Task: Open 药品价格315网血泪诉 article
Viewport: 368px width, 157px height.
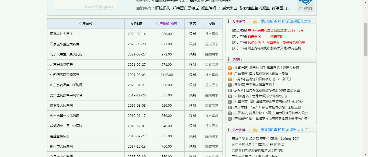Action: click(x=264, y=42)
